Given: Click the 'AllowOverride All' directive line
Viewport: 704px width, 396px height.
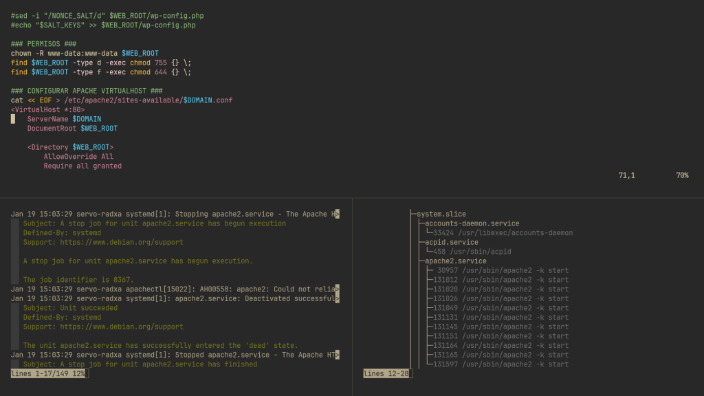Looking at the screenshot, I should [78, 157].
